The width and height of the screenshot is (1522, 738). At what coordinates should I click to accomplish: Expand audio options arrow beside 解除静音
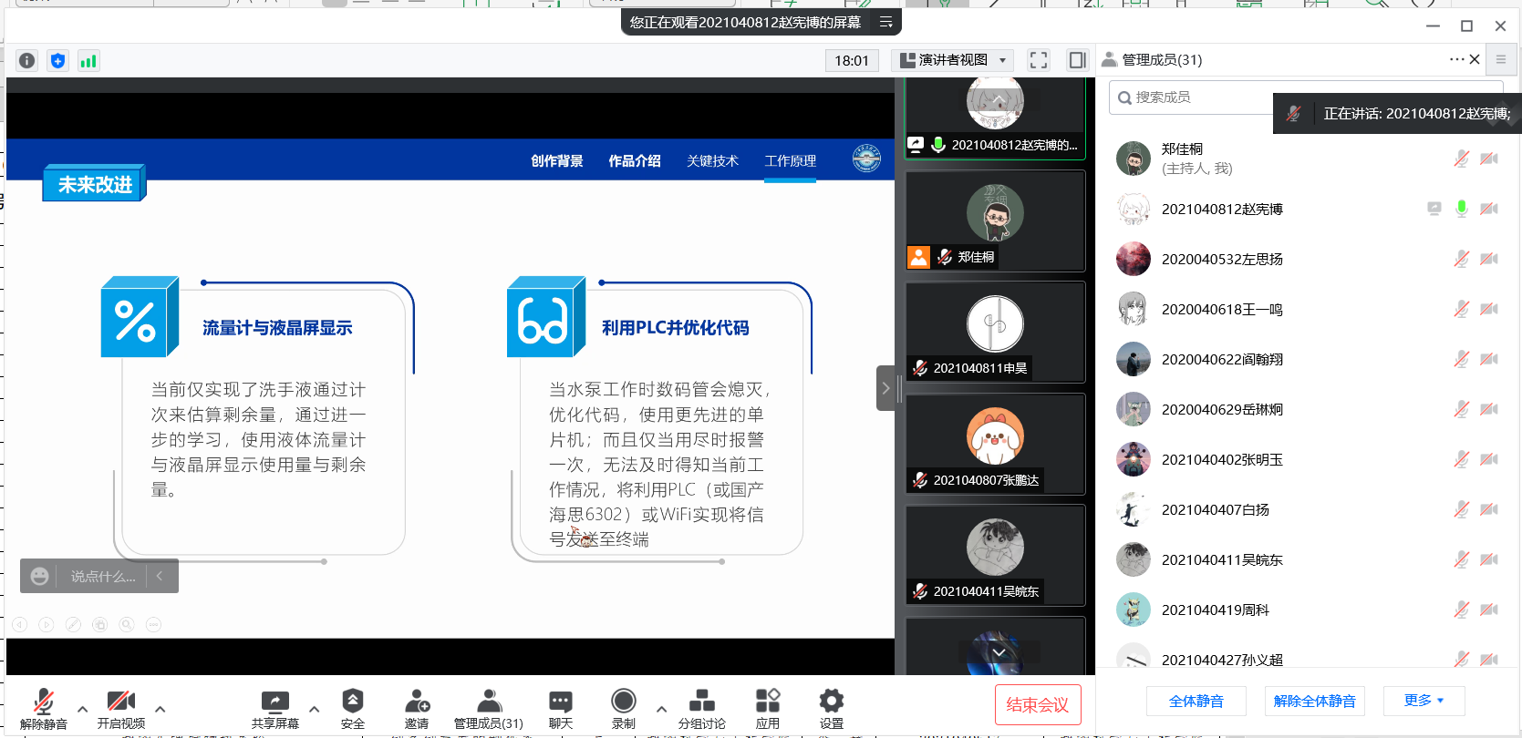(x=83, y=709)
